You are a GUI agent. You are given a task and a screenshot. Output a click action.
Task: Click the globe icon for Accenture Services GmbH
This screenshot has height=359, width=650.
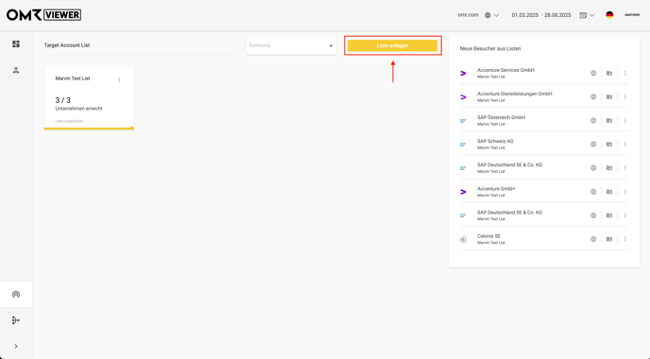pyautogui.click(x=593, y=73)
